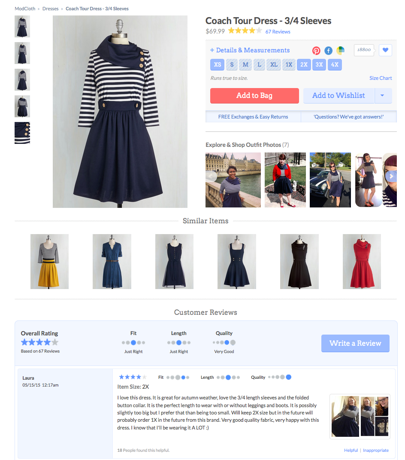405x460 pixels.
Task: Share dress via Facebook icon
Action: (328, 50)
